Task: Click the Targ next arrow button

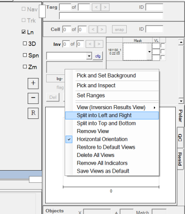Action: [105, 7]
